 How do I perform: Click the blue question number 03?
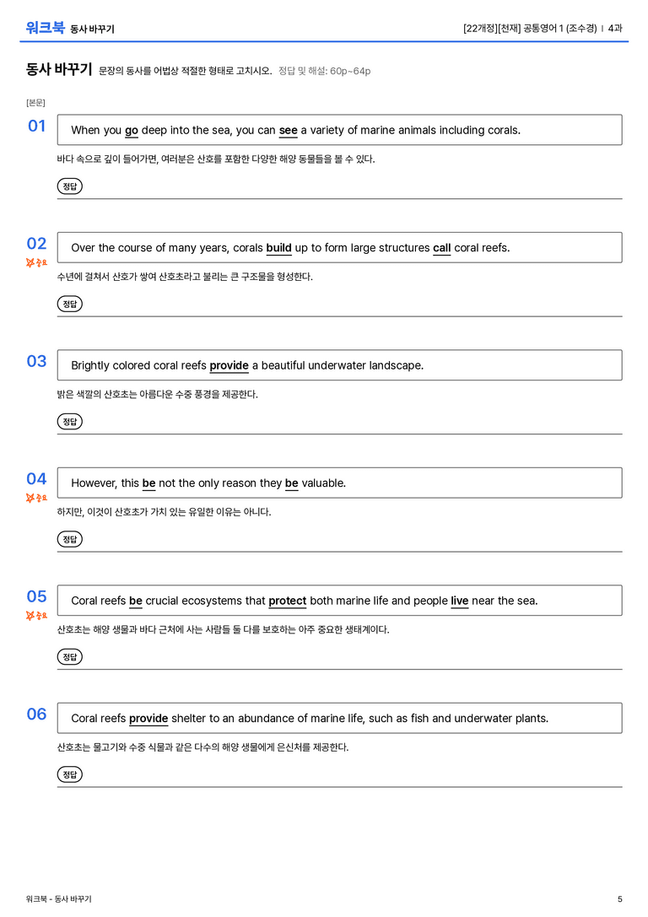(x=36, y=361)
